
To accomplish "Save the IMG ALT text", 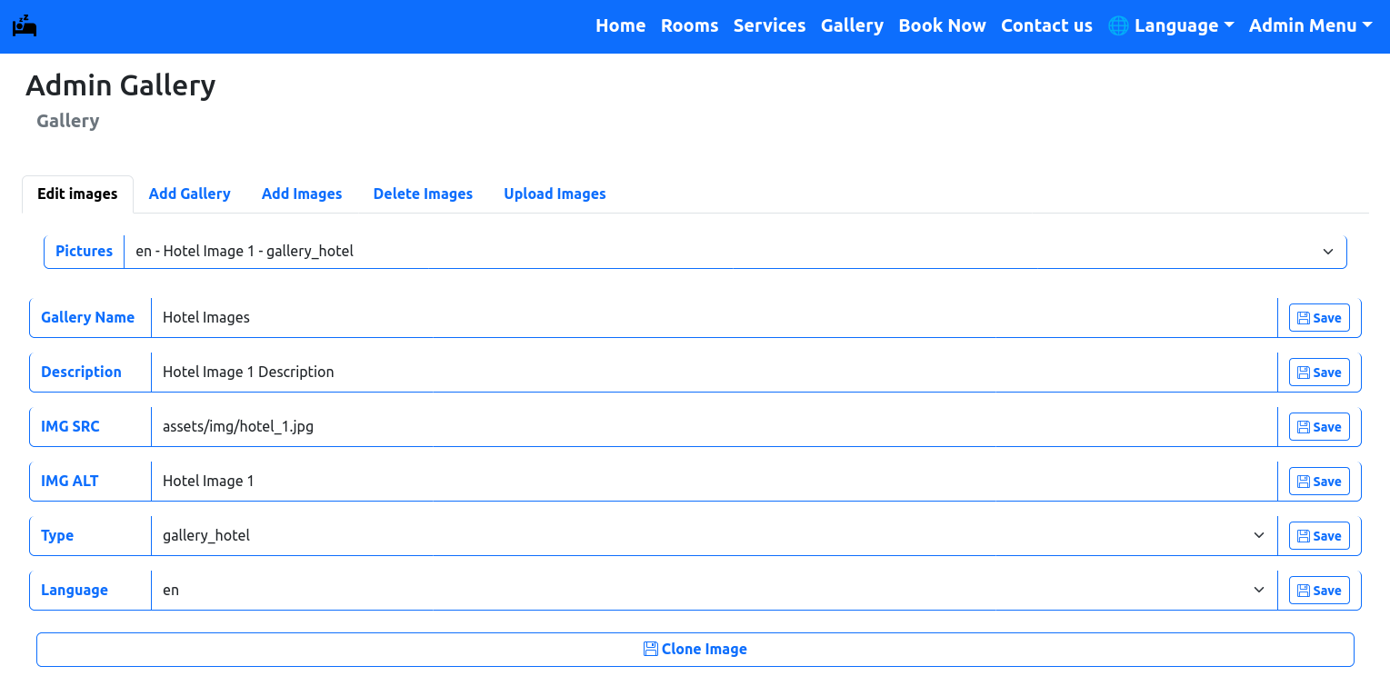I will 1319,482.
